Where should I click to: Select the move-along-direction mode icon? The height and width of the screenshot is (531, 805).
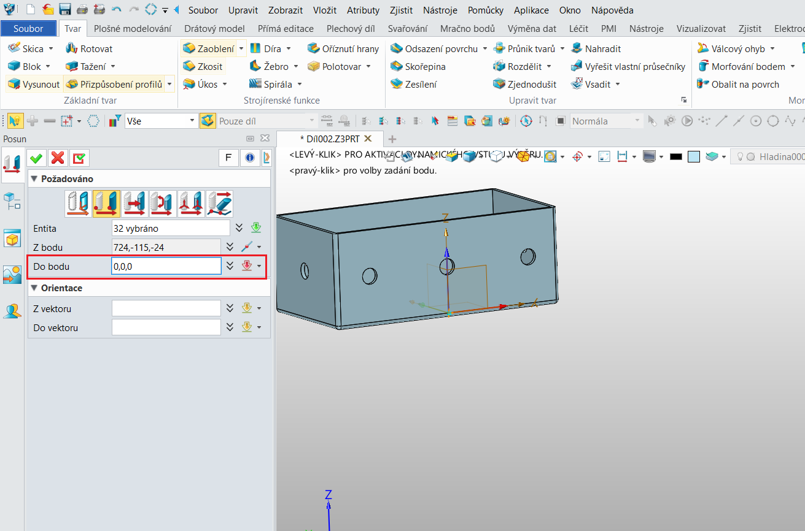pos(133,204)
